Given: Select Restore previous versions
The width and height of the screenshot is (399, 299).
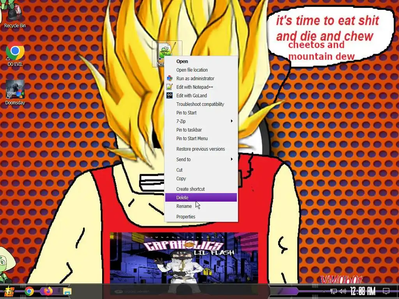Looking at the screenshot, I should (201, 149).
